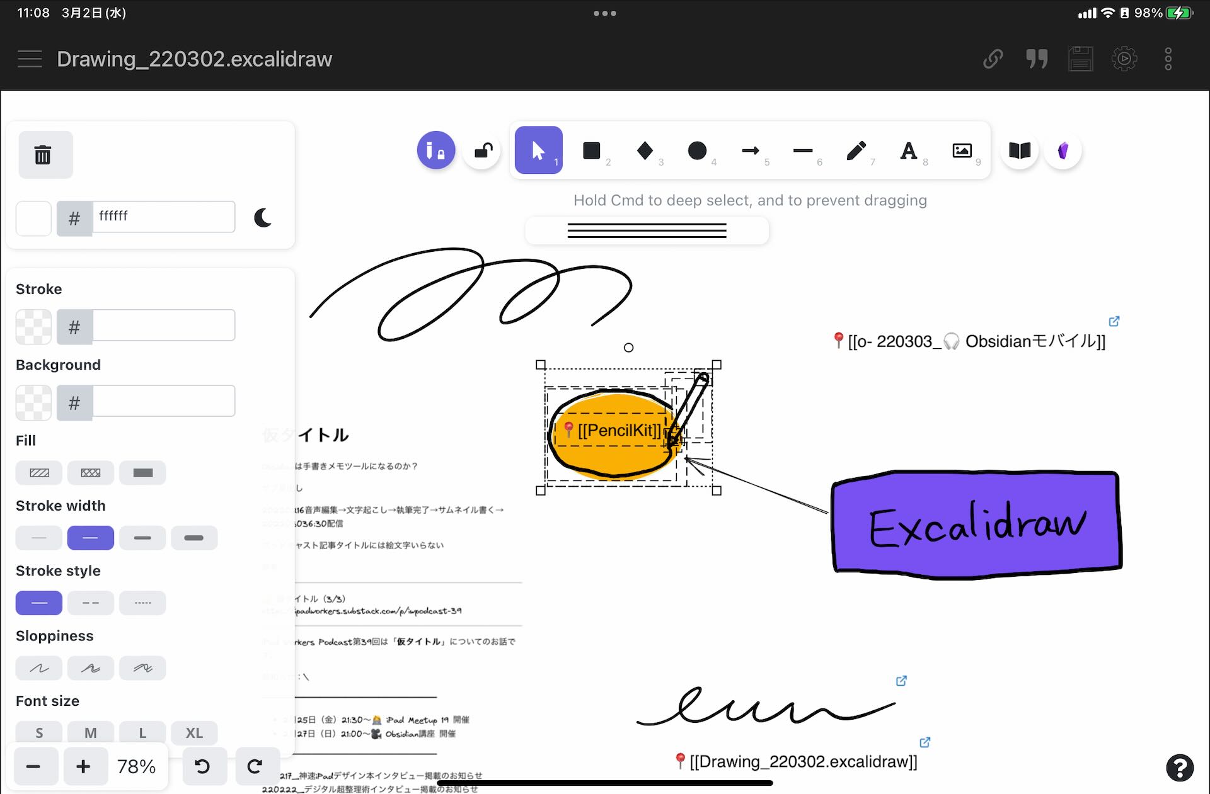Open the Obsidianモバイル external link icon
1210x794 pixels.
pos(1114,321)
